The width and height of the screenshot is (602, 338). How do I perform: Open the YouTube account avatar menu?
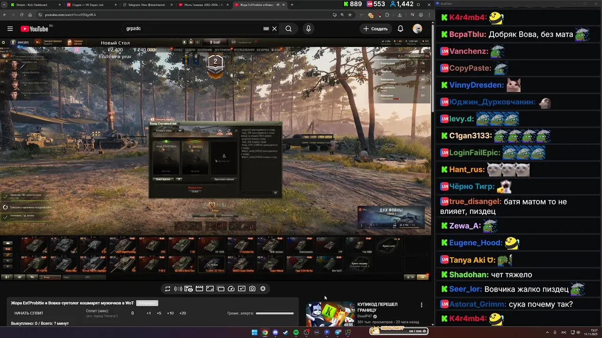417,29
